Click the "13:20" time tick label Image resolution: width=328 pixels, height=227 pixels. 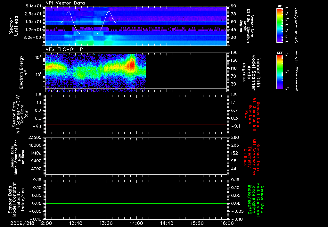(106, 223)
